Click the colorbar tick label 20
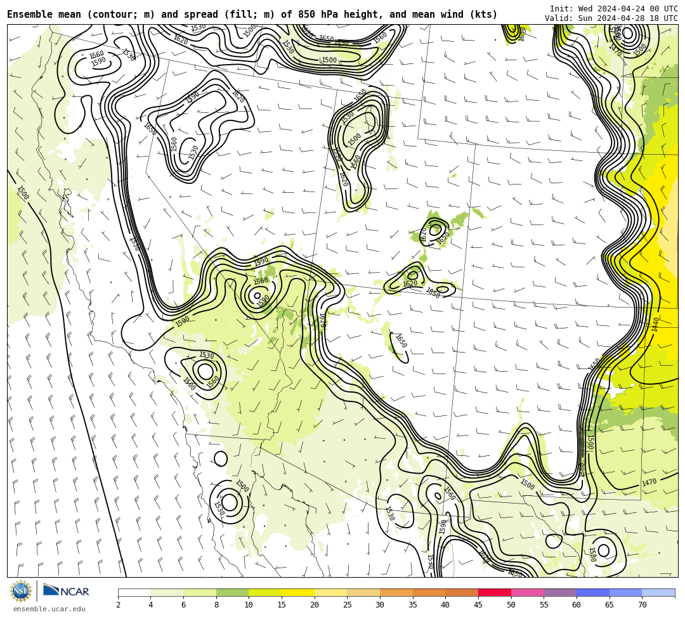 click(315, 605)
